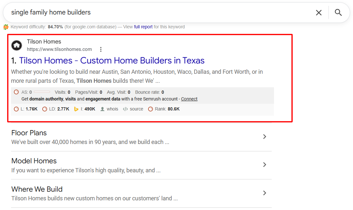Click the magnifying glass search icon

(x=338, y=12)
